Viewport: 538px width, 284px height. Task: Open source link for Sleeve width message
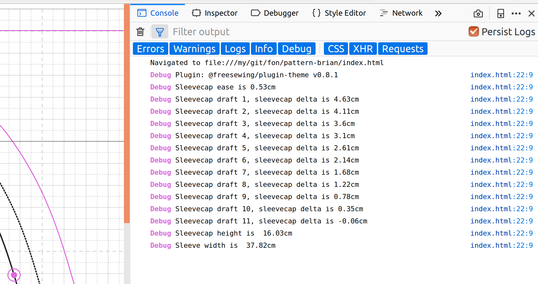tap(501, 246)
